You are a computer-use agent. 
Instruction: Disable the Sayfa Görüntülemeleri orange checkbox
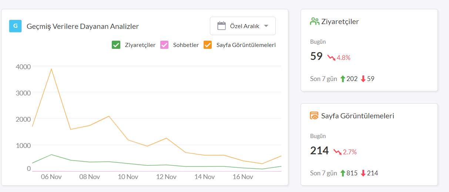pos(208,45)
